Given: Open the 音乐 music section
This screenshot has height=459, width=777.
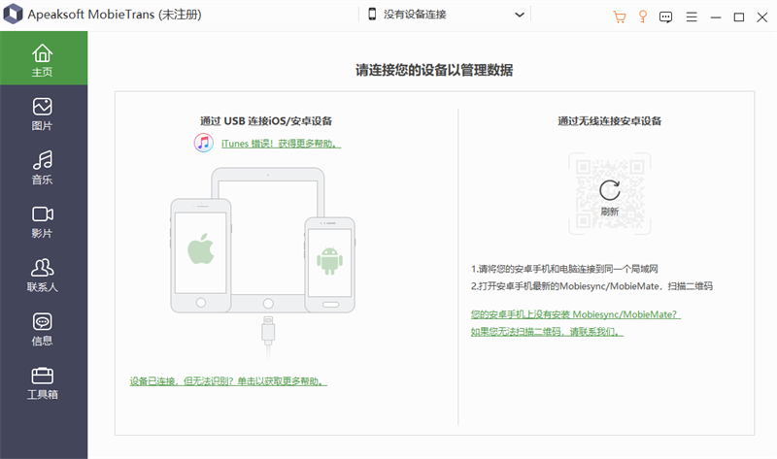Looking at the screenshot, I should (43, 168).
